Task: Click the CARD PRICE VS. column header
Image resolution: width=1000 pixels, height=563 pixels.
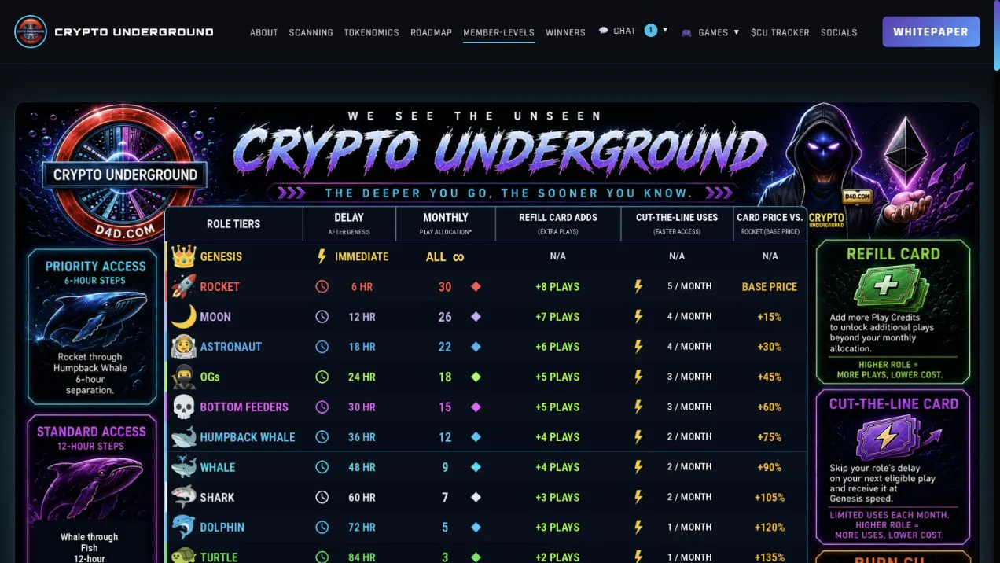Action: coord(770,223)
